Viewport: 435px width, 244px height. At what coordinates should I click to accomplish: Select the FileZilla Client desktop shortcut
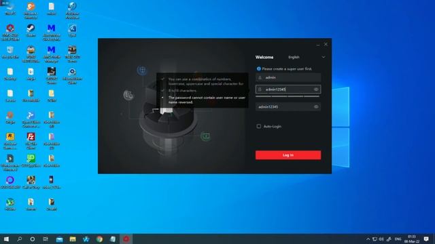tap(31, 141)
